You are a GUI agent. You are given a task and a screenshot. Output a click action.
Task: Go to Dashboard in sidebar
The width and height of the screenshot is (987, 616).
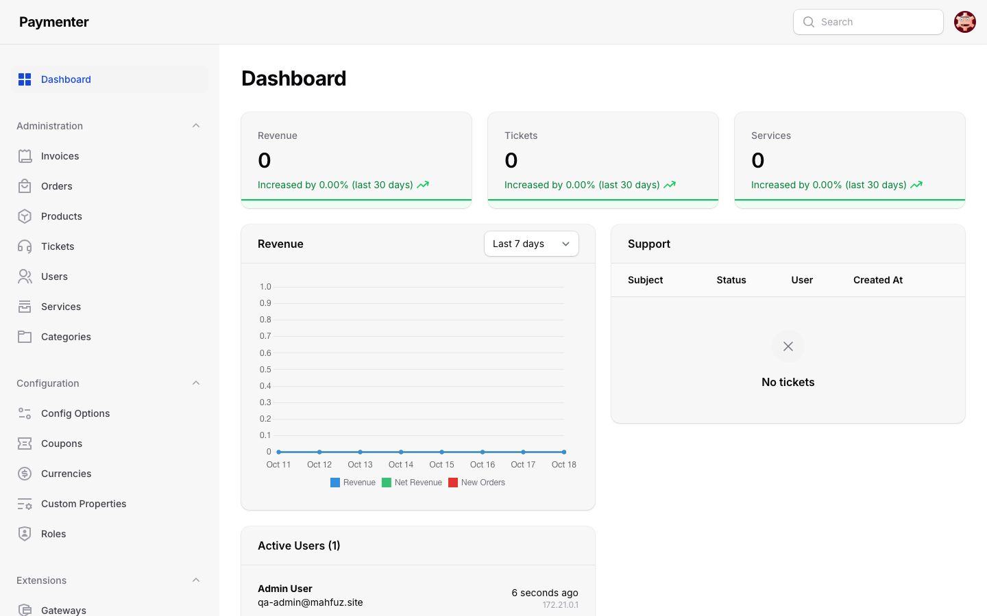110,79
